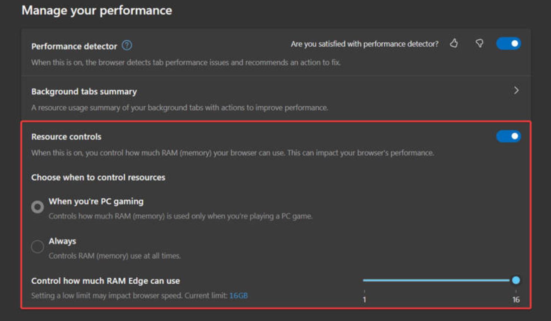The width and height of the screenshot is (551, 321).
Task: Choose the "Always" radio button
Action: tap(37, 246)
